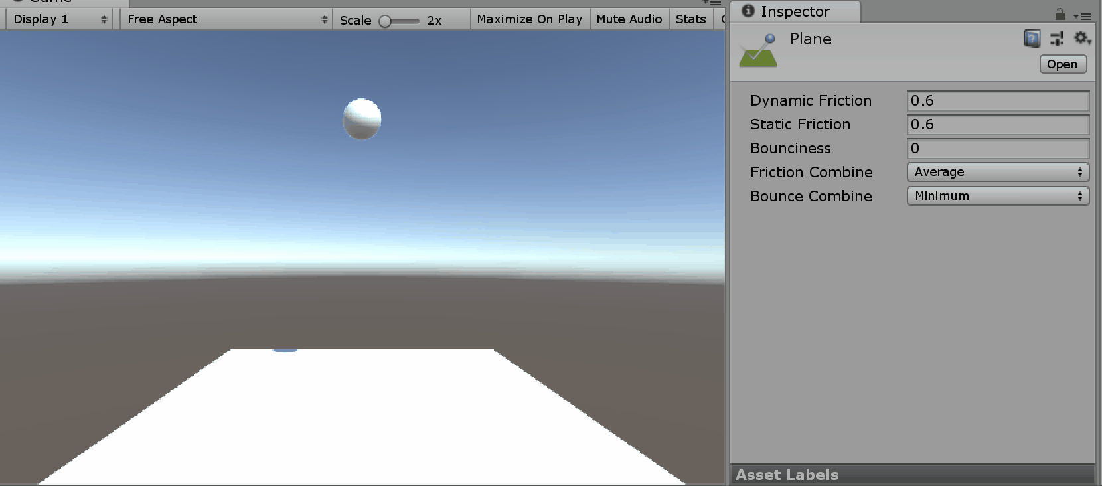
Task: Expand the Bounce Combine Minimum dropdown
Action: coord(998,196)
